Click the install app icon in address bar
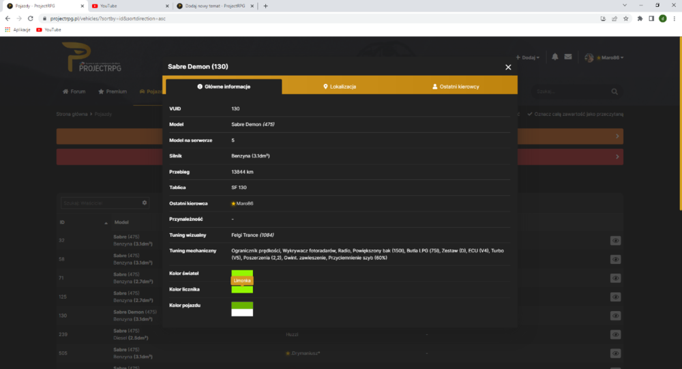The image size is (682, 369). pos(604,18)
